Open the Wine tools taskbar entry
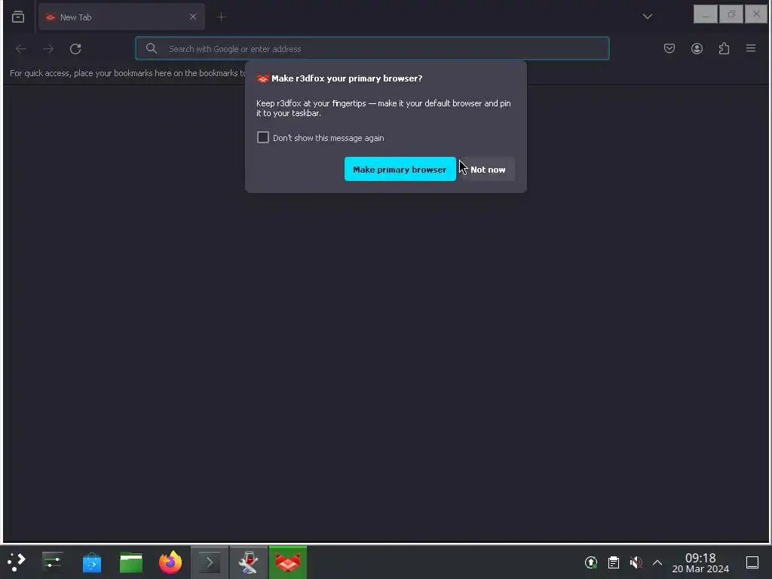The image size is (772, 579). [x=249, y=562]
